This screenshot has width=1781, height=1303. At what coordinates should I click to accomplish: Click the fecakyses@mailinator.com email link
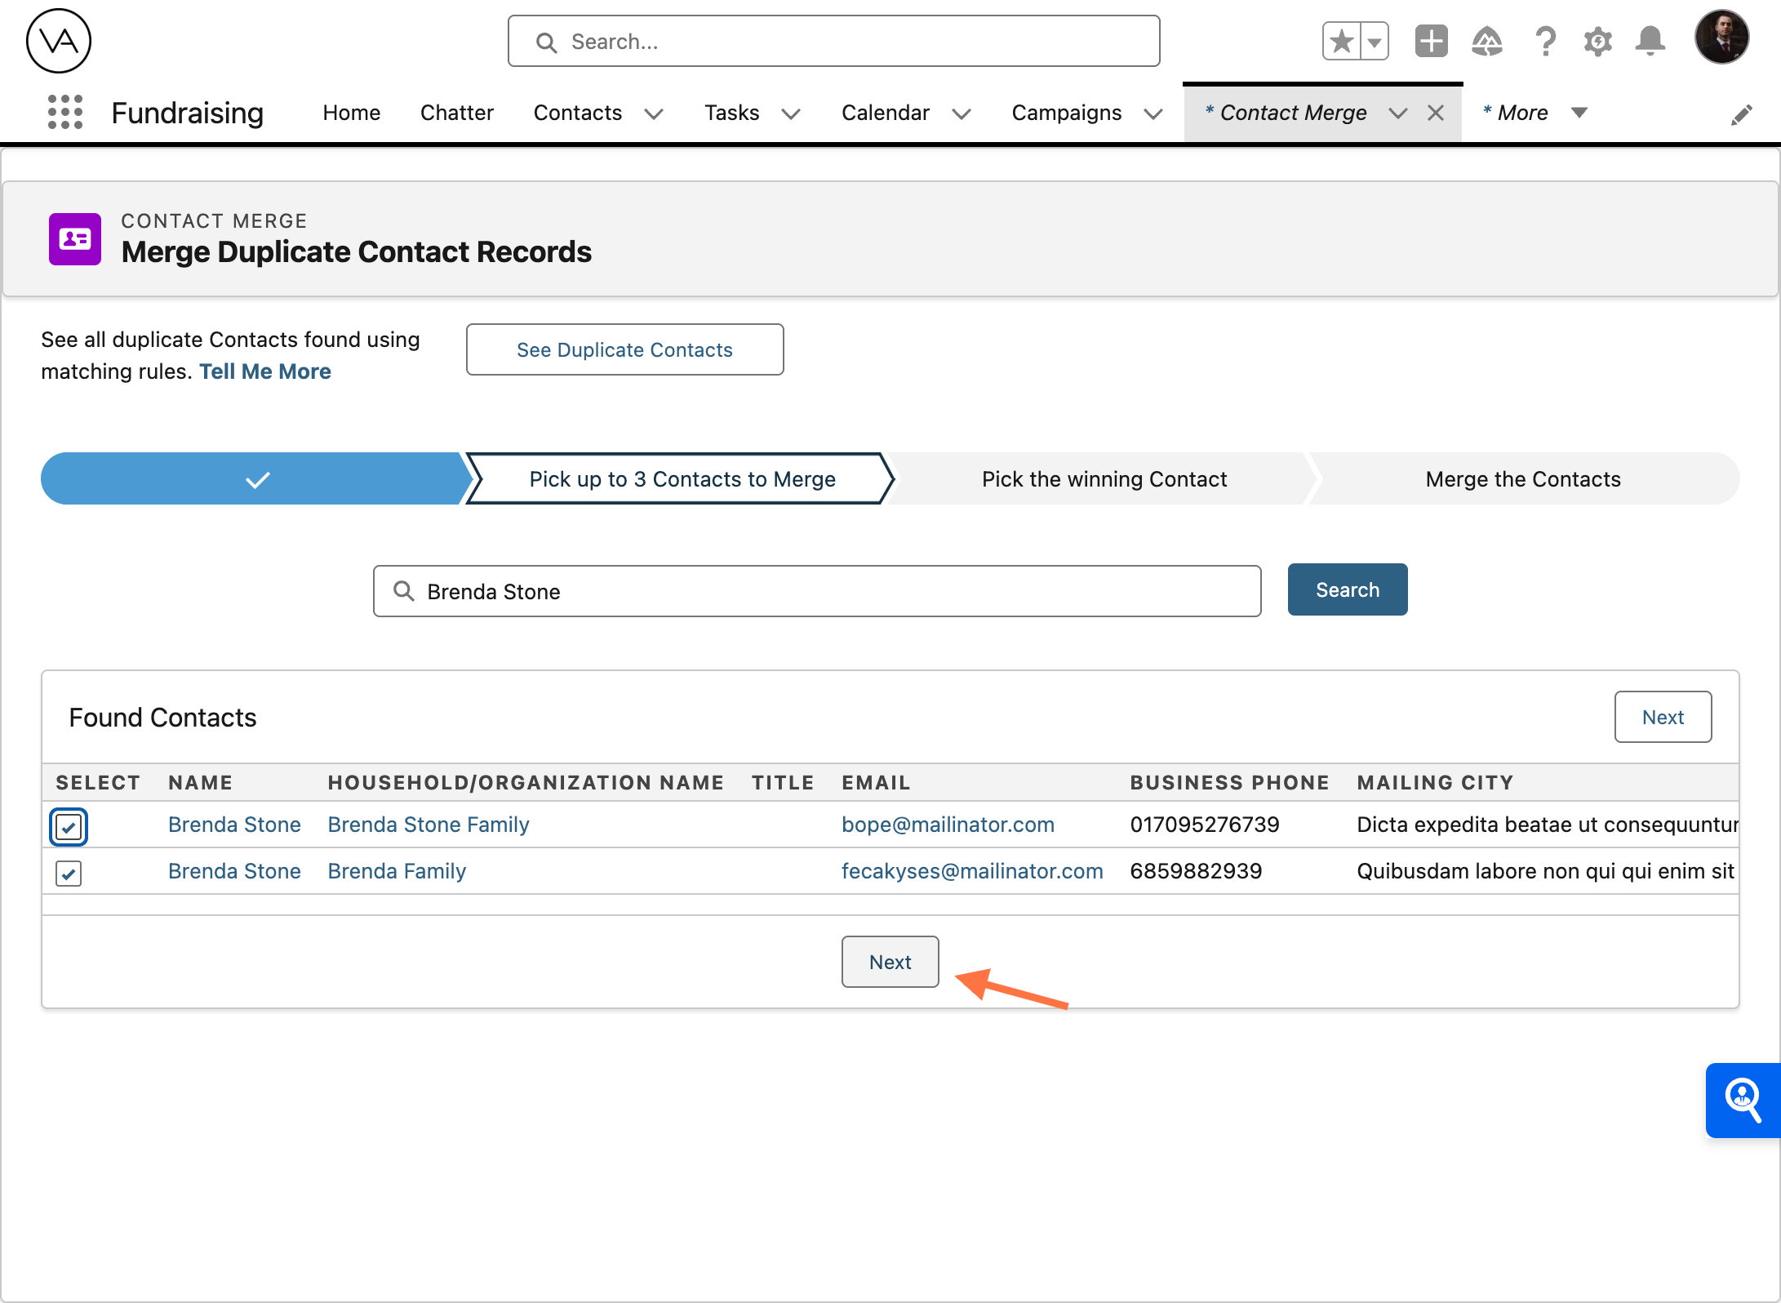[x=972, y=871]
